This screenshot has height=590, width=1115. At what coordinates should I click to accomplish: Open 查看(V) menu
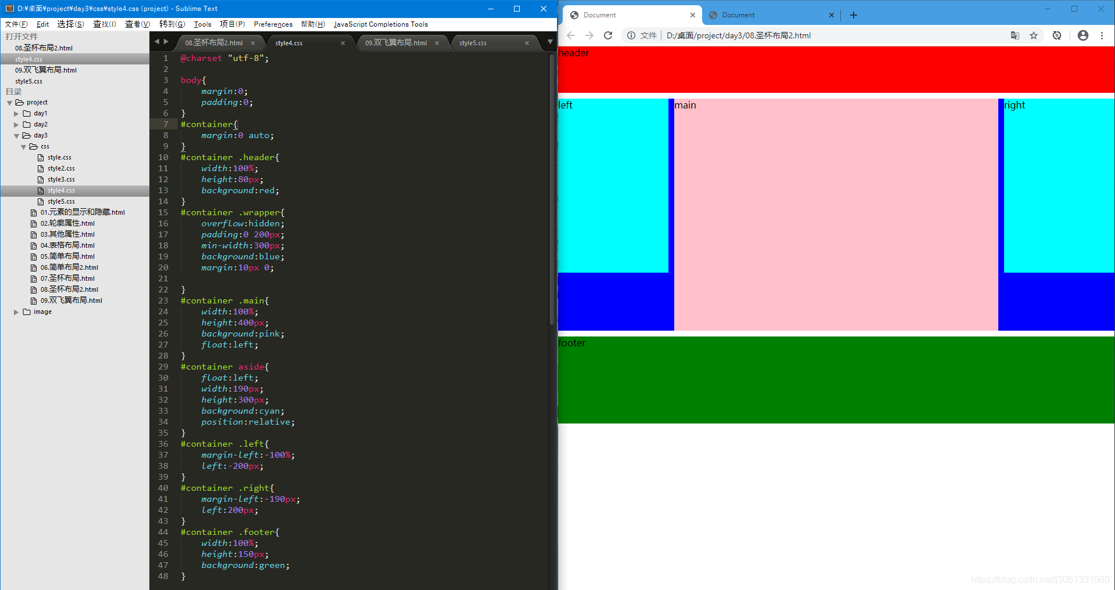(138, 24)
